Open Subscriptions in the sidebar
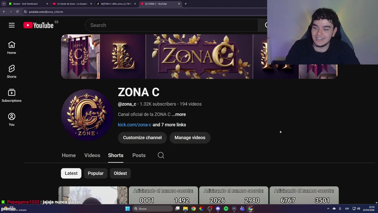The height and width of the screenshot is (213, 378). click(12, 96)
